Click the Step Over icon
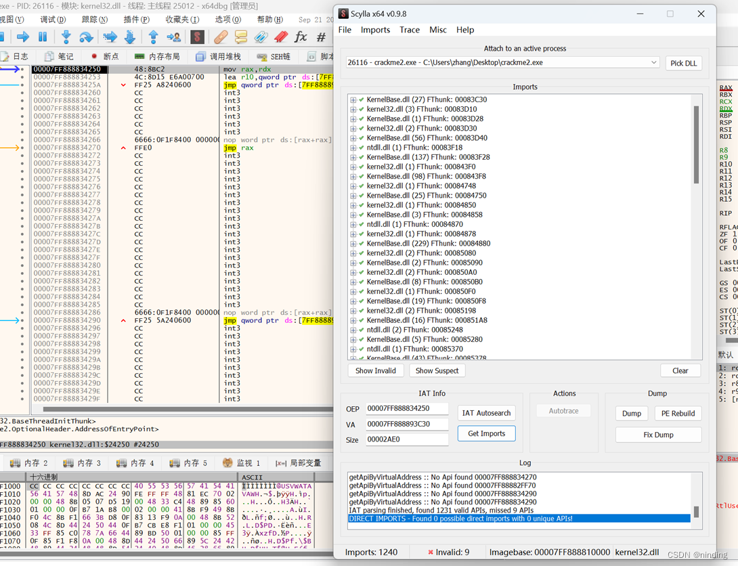Viewport: 738px width, 566px height. click(86, 37)
